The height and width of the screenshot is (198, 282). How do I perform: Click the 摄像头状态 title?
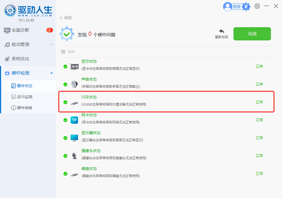pyautogui.click(x=91, y=151)
